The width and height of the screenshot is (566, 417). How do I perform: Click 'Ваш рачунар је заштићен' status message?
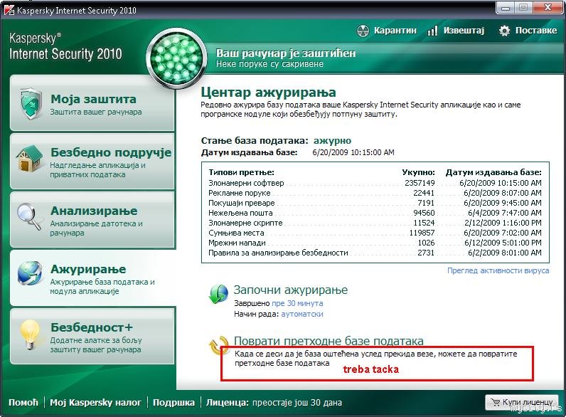point(286,53)
